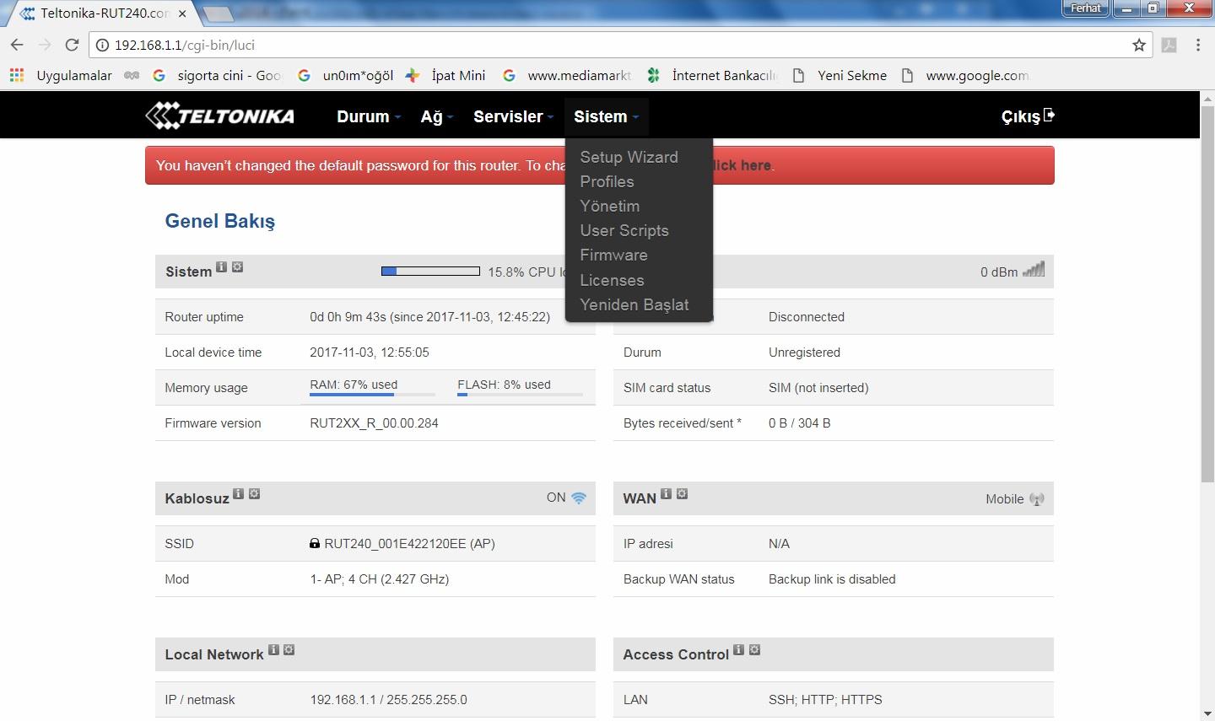Open the WAN section settings gear

pos(682,494)
